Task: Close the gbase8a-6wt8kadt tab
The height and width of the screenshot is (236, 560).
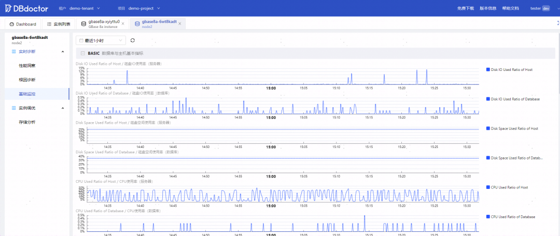Action: (179, 24)
